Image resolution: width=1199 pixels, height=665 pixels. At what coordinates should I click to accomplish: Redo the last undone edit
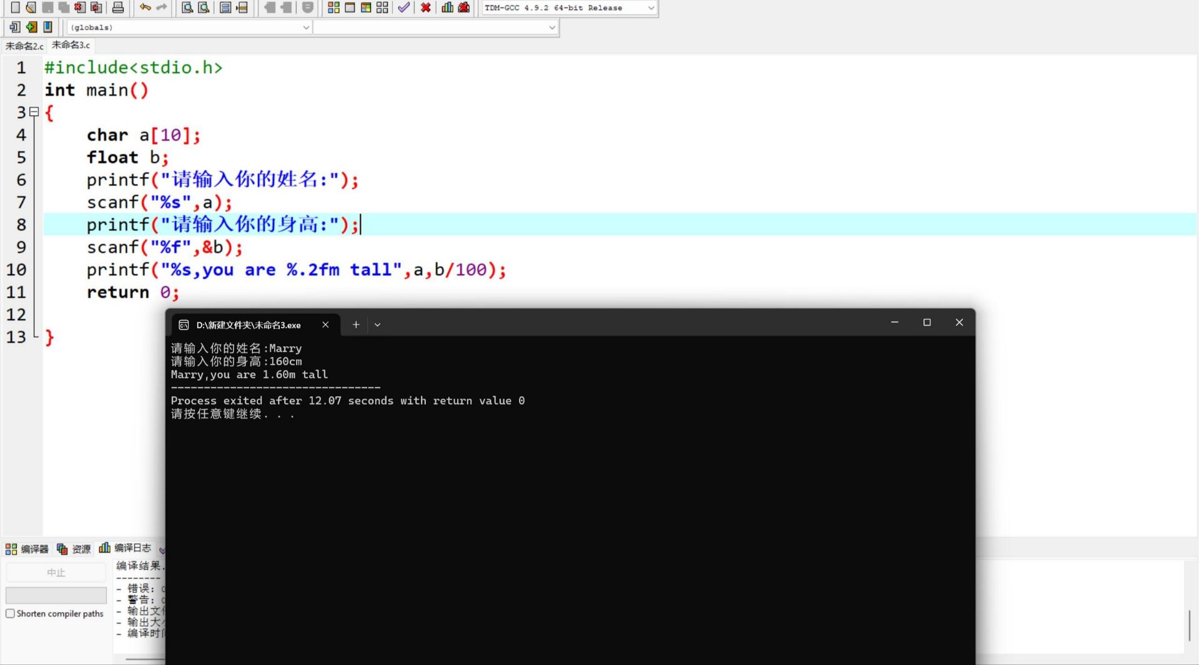pyautogui.click(x=162, y=7)
